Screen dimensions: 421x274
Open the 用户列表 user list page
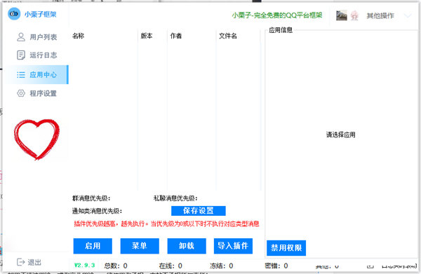(x=36, y=37)
